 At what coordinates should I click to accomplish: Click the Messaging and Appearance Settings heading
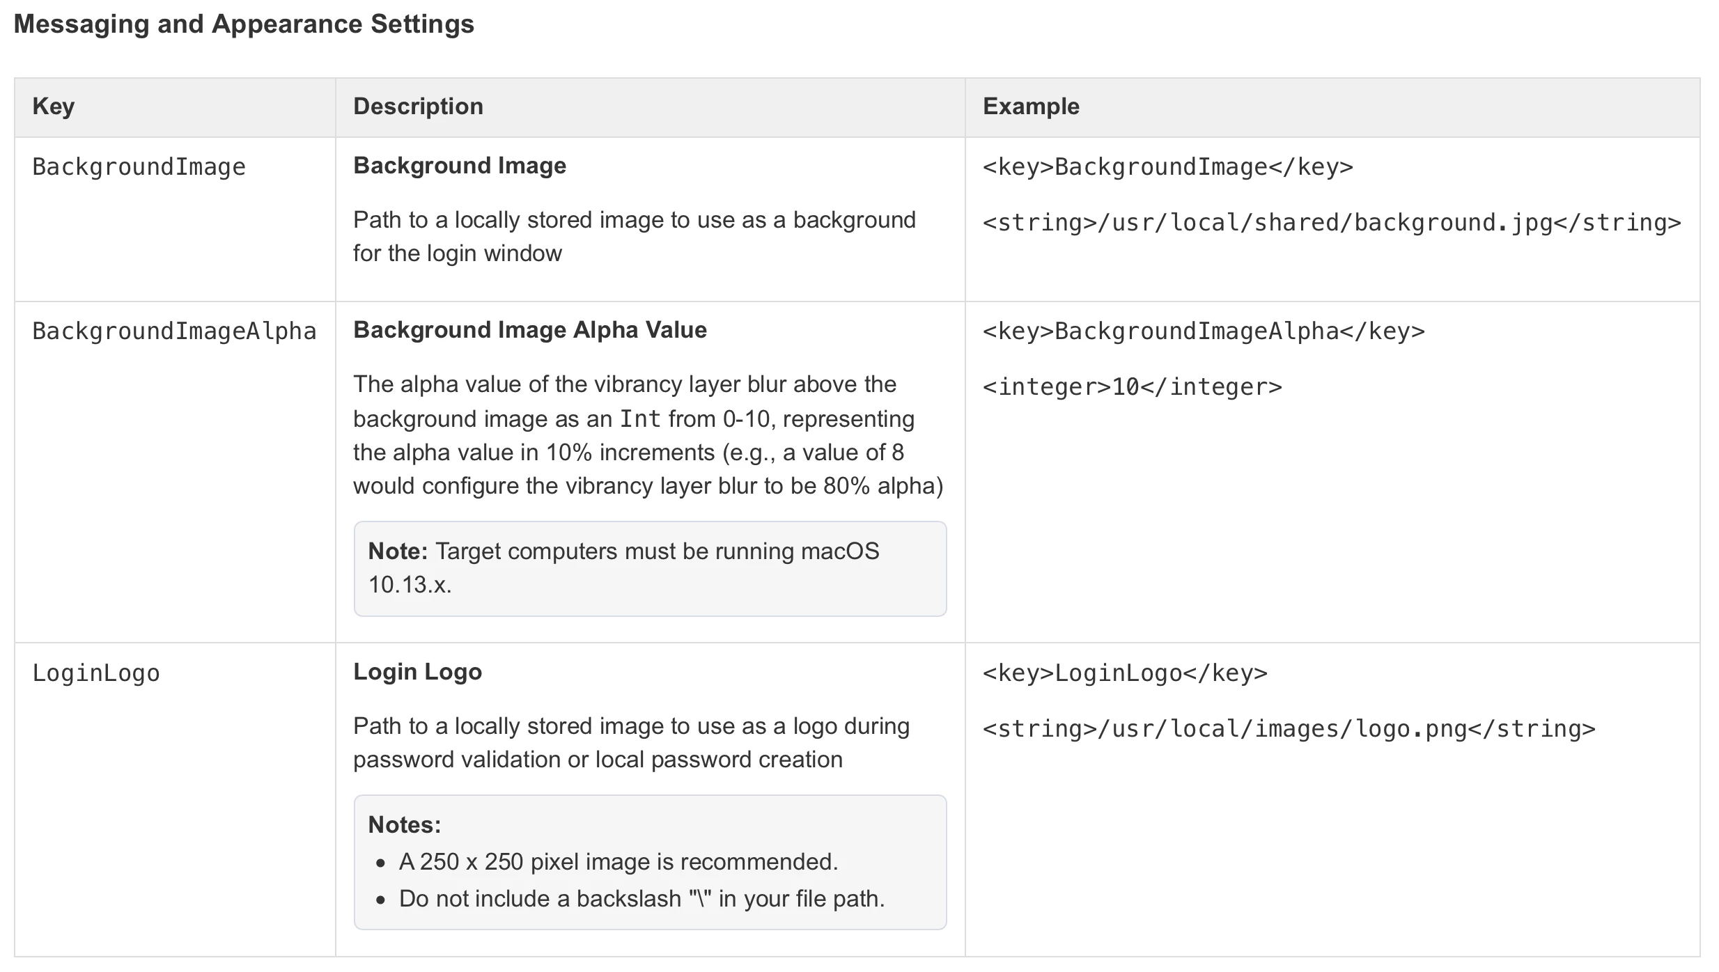tap(244, 24)
